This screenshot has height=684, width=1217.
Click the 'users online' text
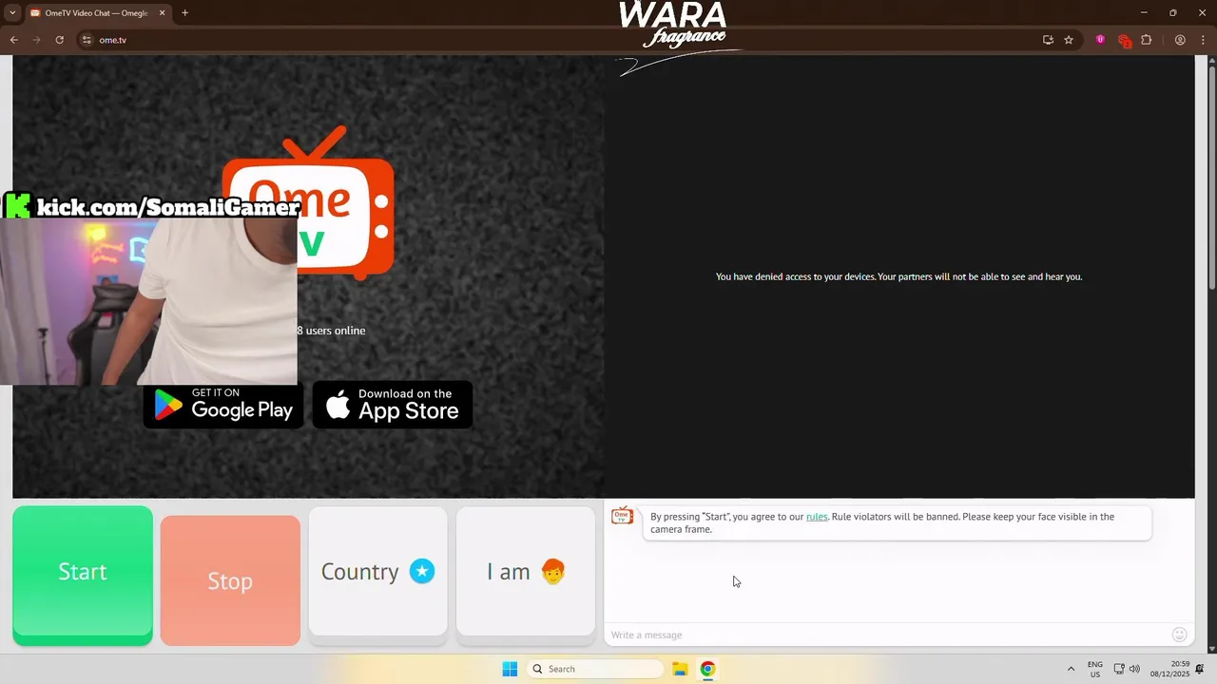pos(331,331)
